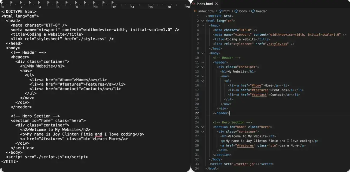Fold the nav block on line 14
The height and width of the screenshot is (172, 350).
point(203,76)
